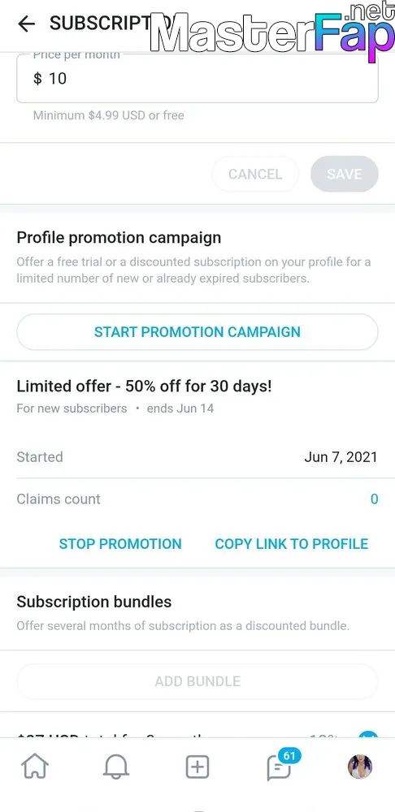
Task: Click the ADD BUNDLE button
Action: 197,681
